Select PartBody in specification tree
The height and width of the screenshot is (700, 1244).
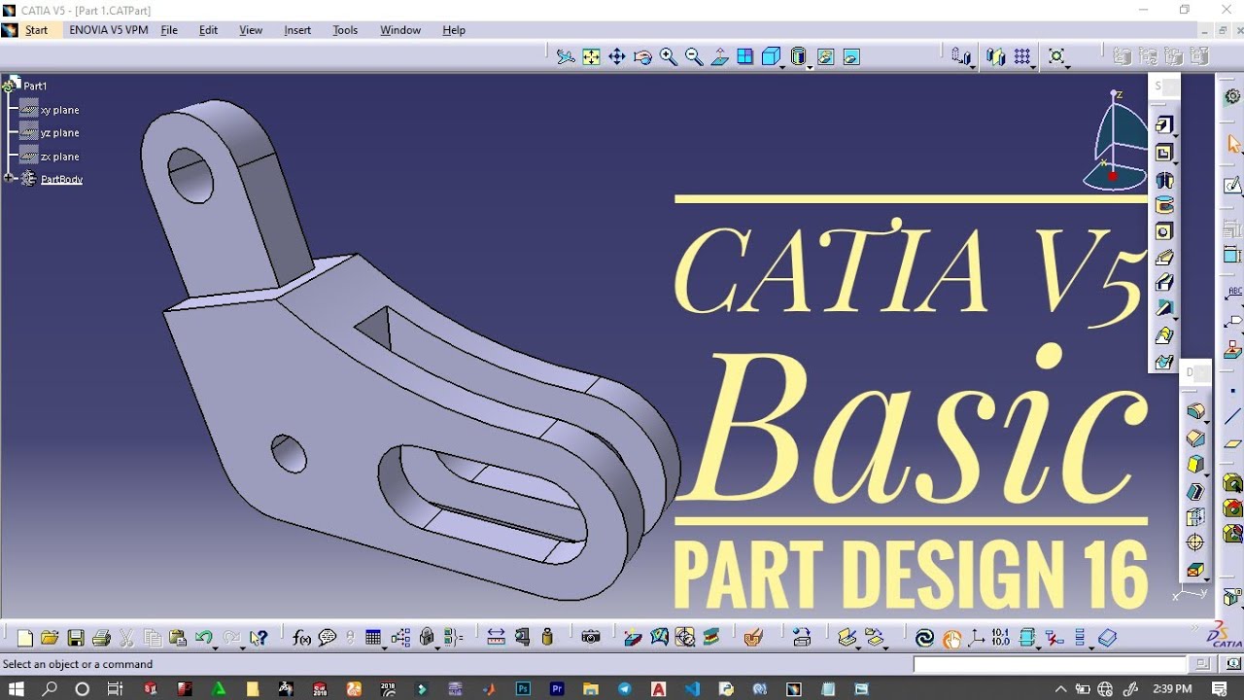pos(61,179)
